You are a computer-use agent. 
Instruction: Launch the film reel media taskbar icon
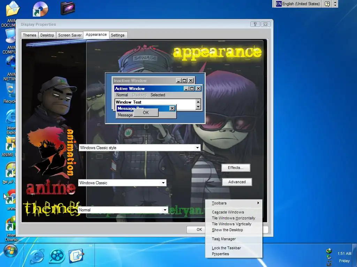(x=57, y=256)
